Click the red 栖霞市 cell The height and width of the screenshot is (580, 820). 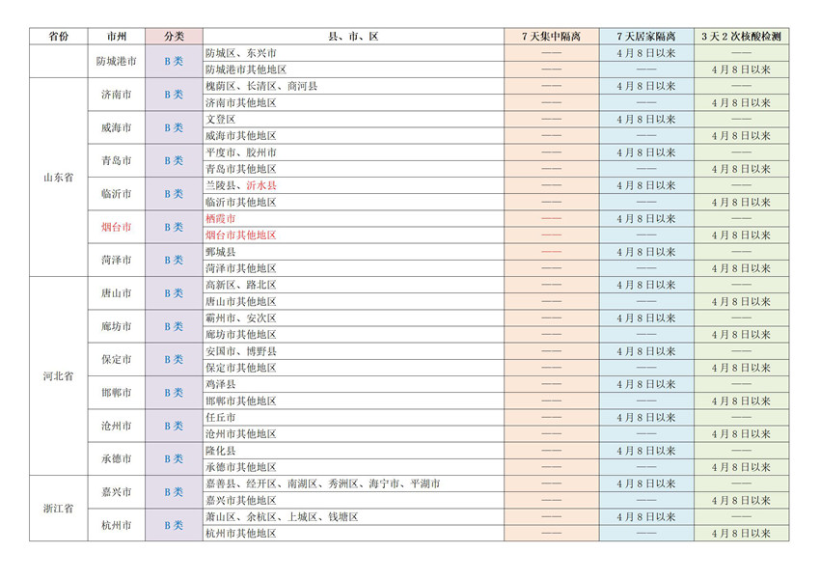(221, 219)
